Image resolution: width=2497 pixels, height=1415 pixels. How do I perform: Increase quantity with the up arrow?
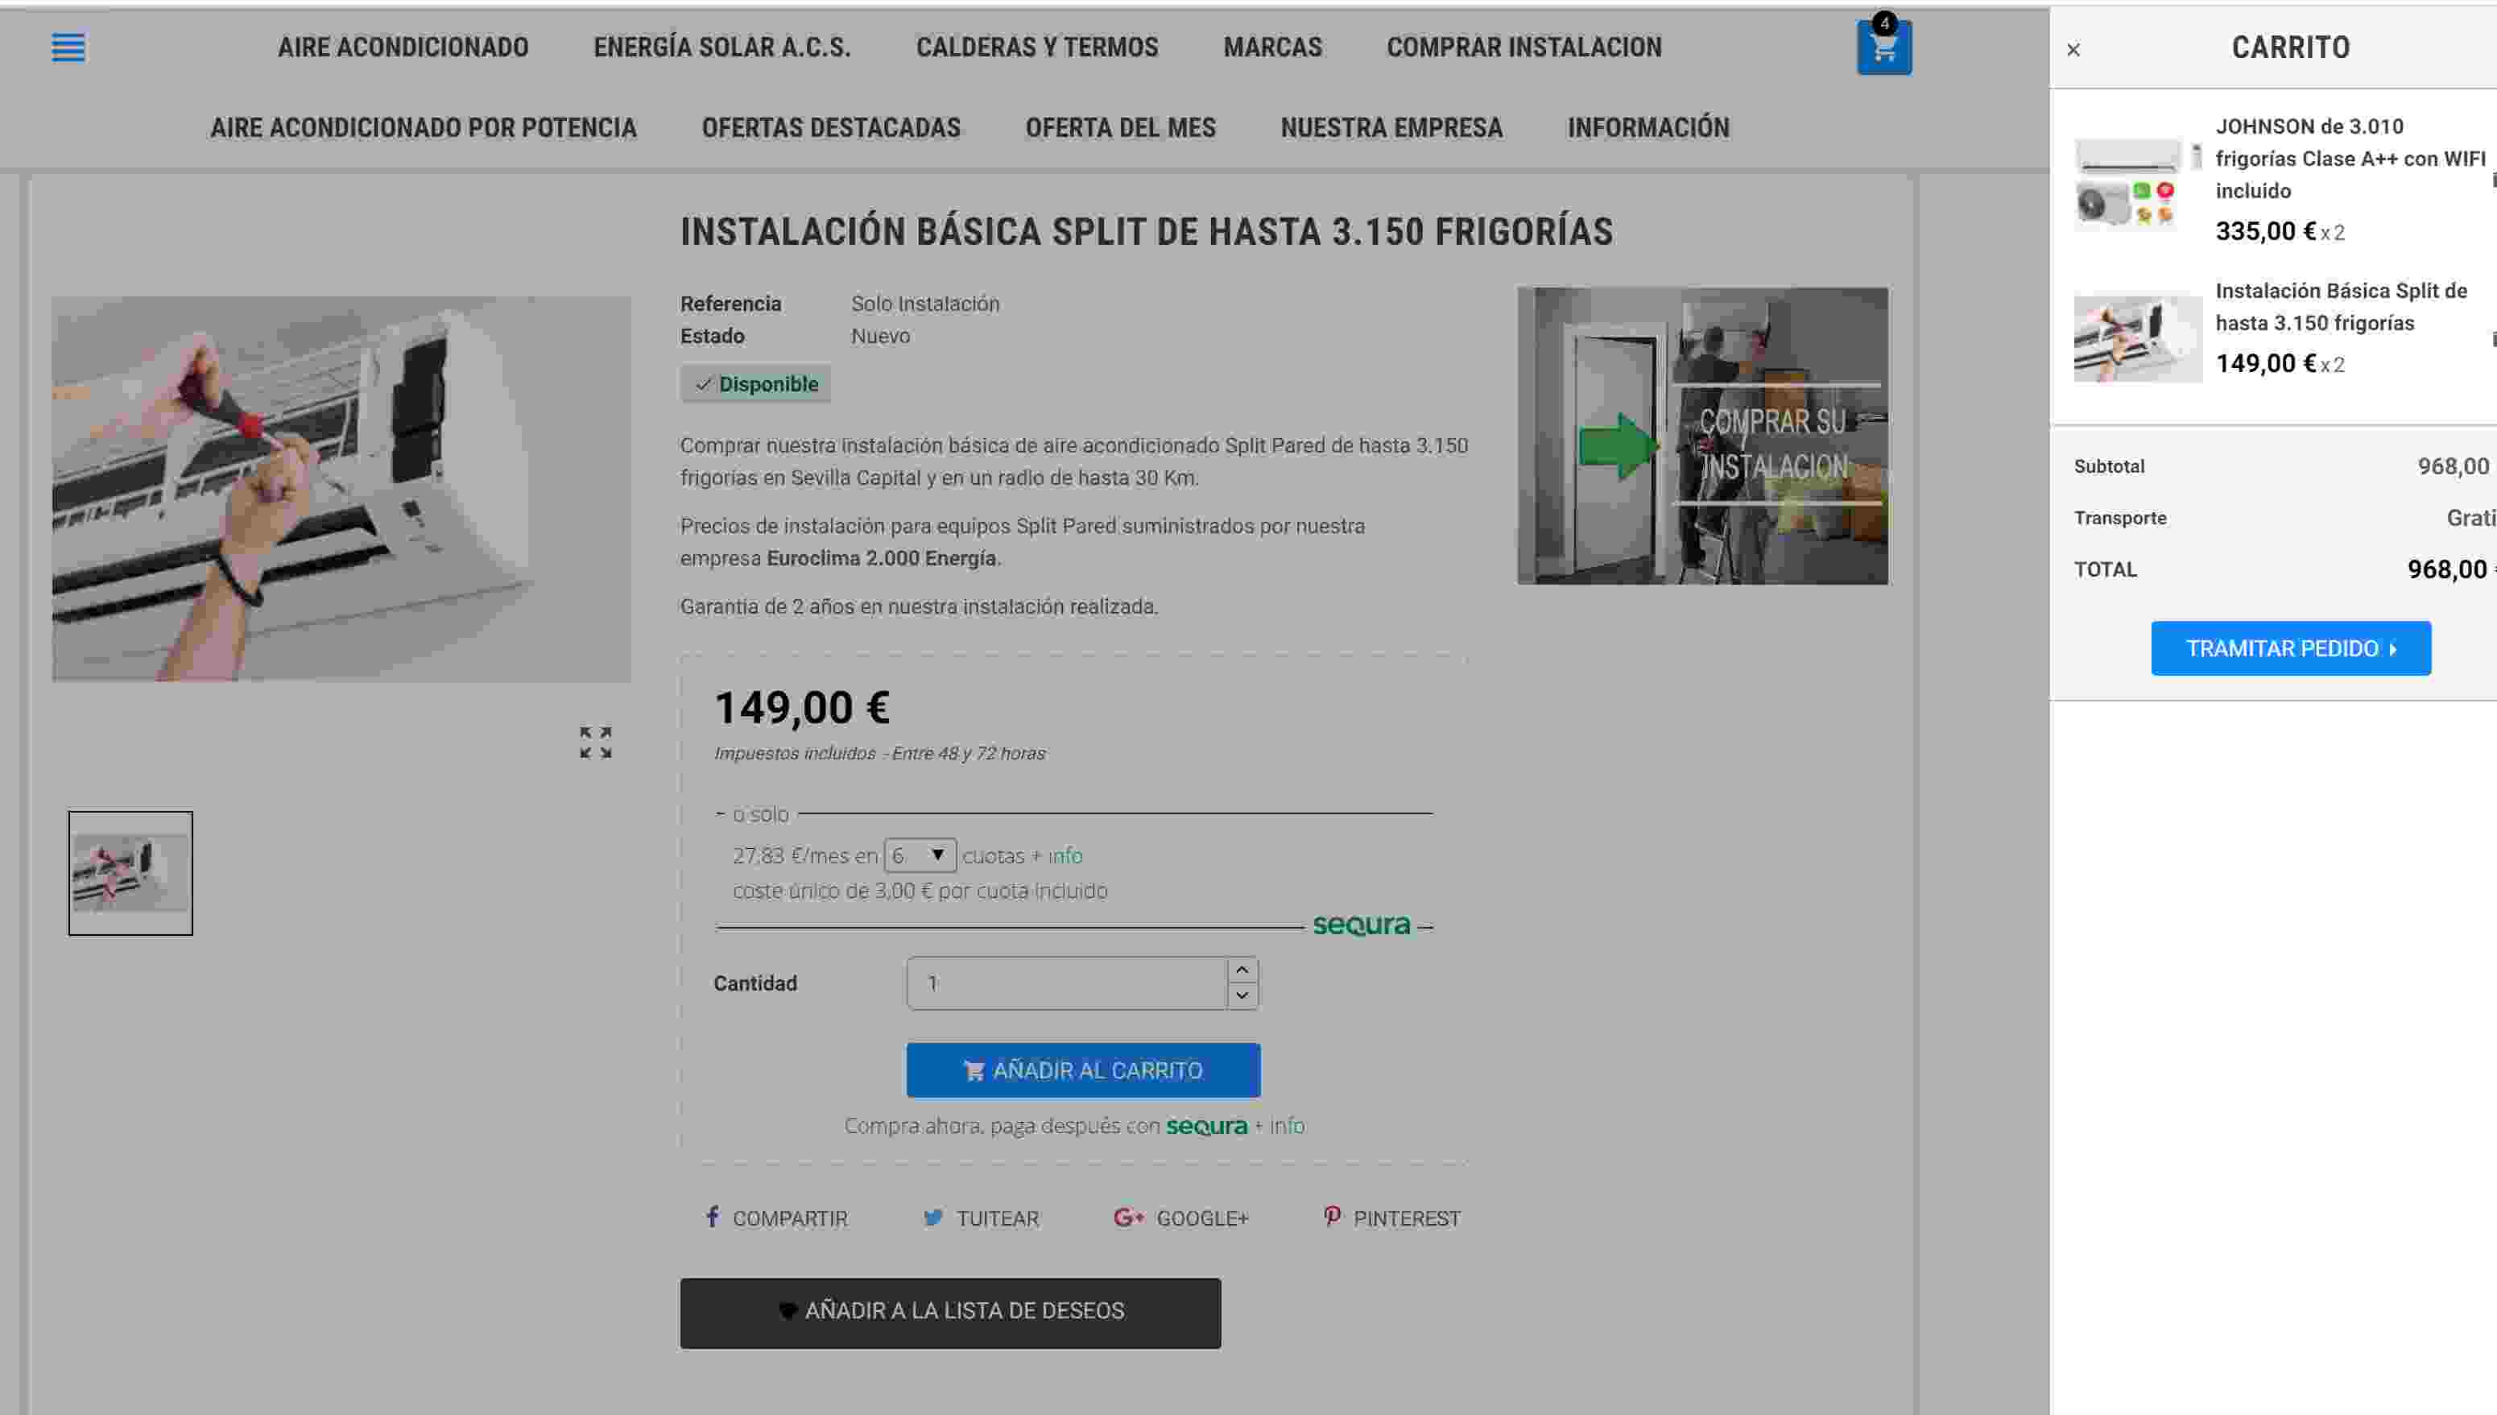(x=1242, y=970)
